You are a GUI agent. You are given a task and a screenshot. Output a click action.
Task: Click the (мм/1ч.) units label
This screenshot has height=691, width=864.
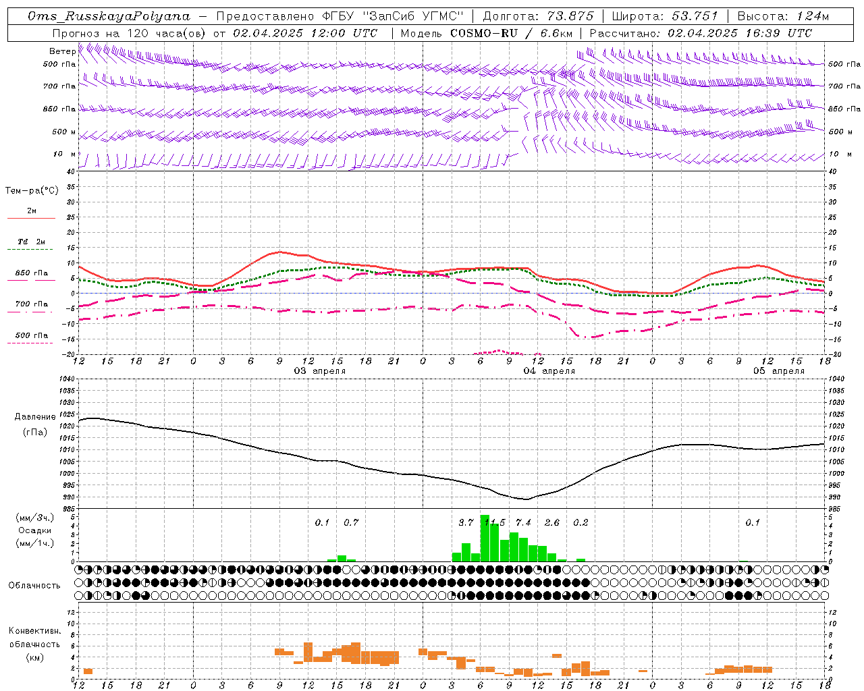click(x=35, y=543)
